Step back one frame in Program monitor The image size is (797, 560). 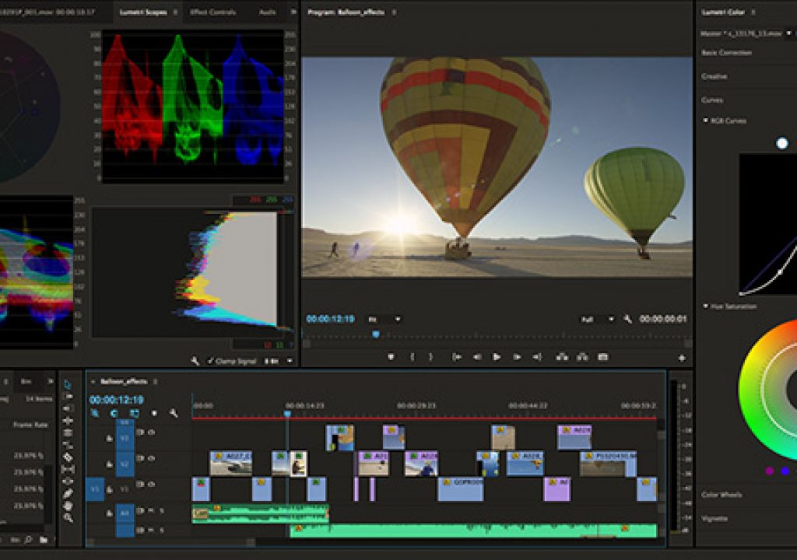coord(477,357)
